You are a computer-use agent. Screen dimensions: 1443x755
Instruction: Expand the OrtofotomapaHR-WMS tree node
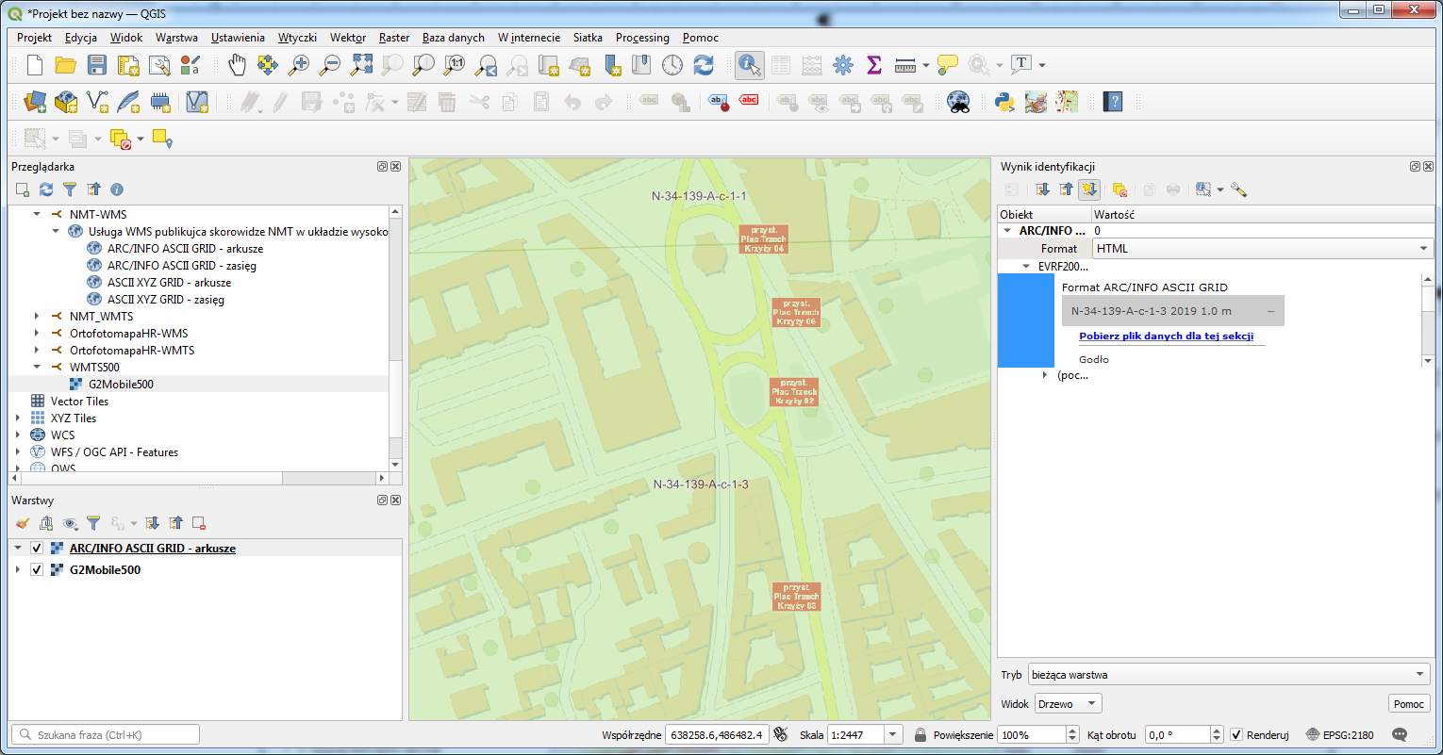coord(37,334)
